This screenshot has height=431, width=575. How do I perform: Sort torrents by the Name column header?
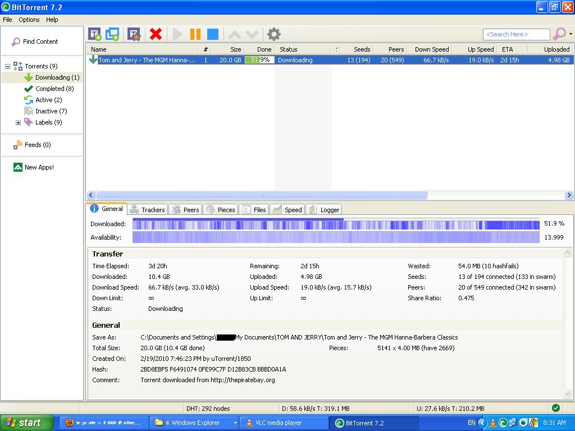pos(142,49)
